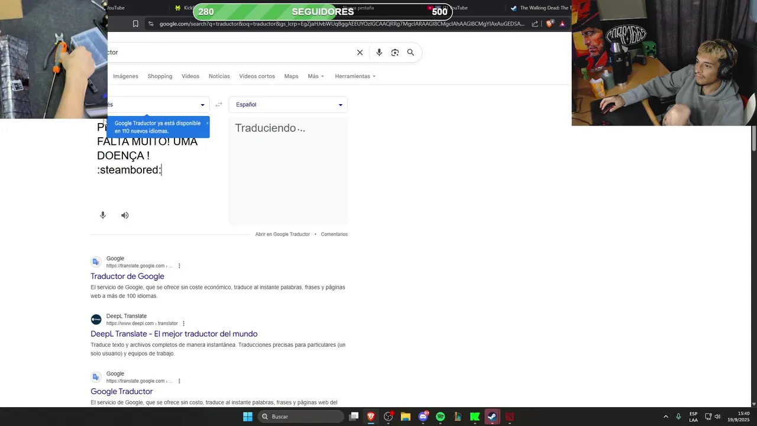Viewport: 757px width, 426px height.
Task: Open microphone status tray icon
Action: point(678,417)
